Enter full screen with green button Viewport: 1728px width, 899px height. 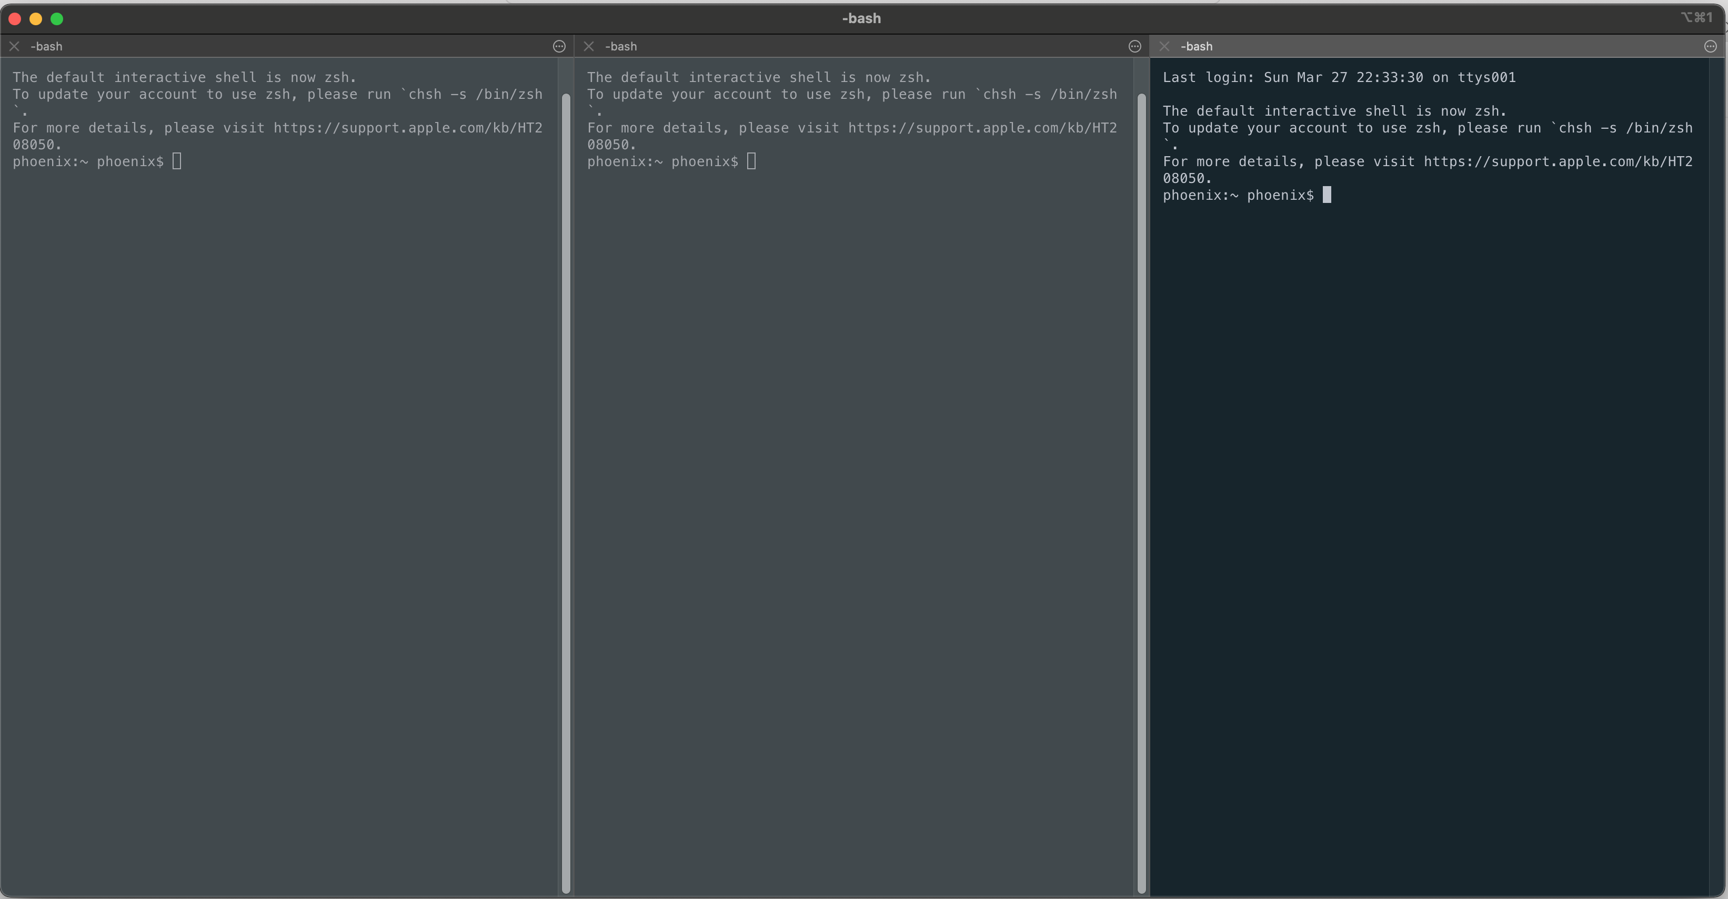[x=57, y=19]
